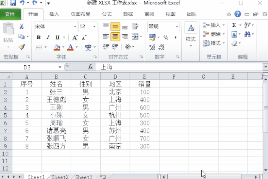The height and width of the screenshot is (179, 268).
Task: Toggle italic formatting
Action: tap(48, 37)
